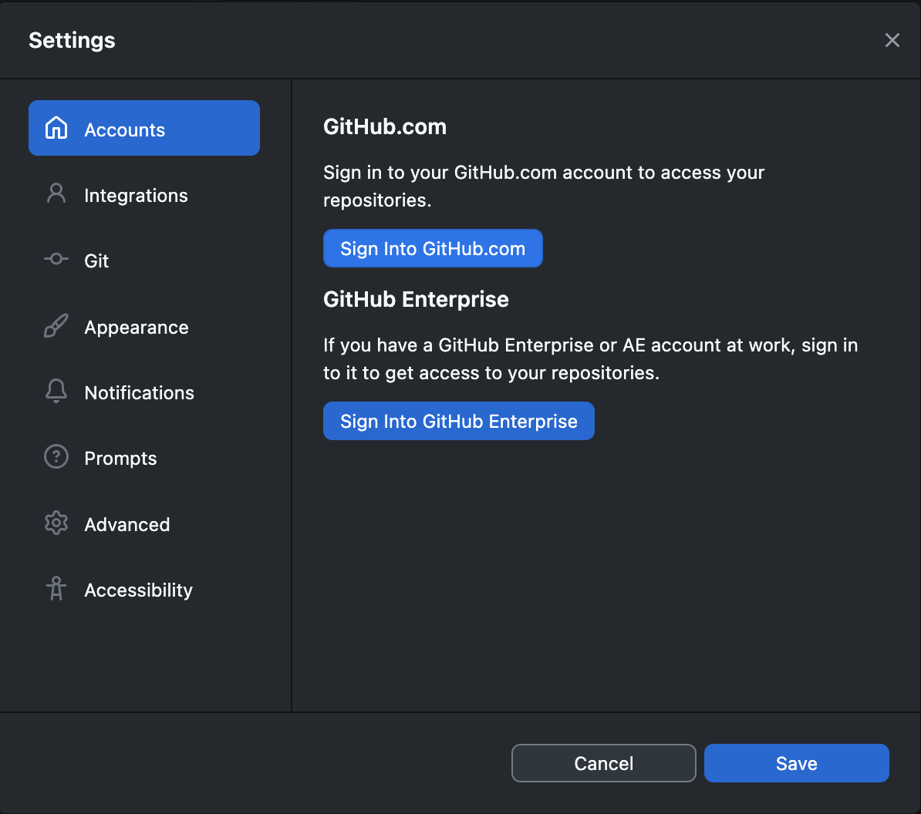Click the gear icon beside Advanced
Screen dimensions: 921x814
tap(56, 523)
